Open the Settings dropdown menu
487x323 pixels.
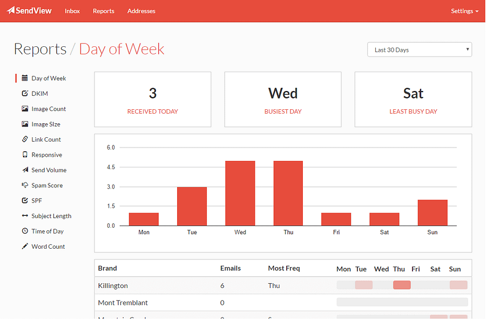click(x=464, y=11)
